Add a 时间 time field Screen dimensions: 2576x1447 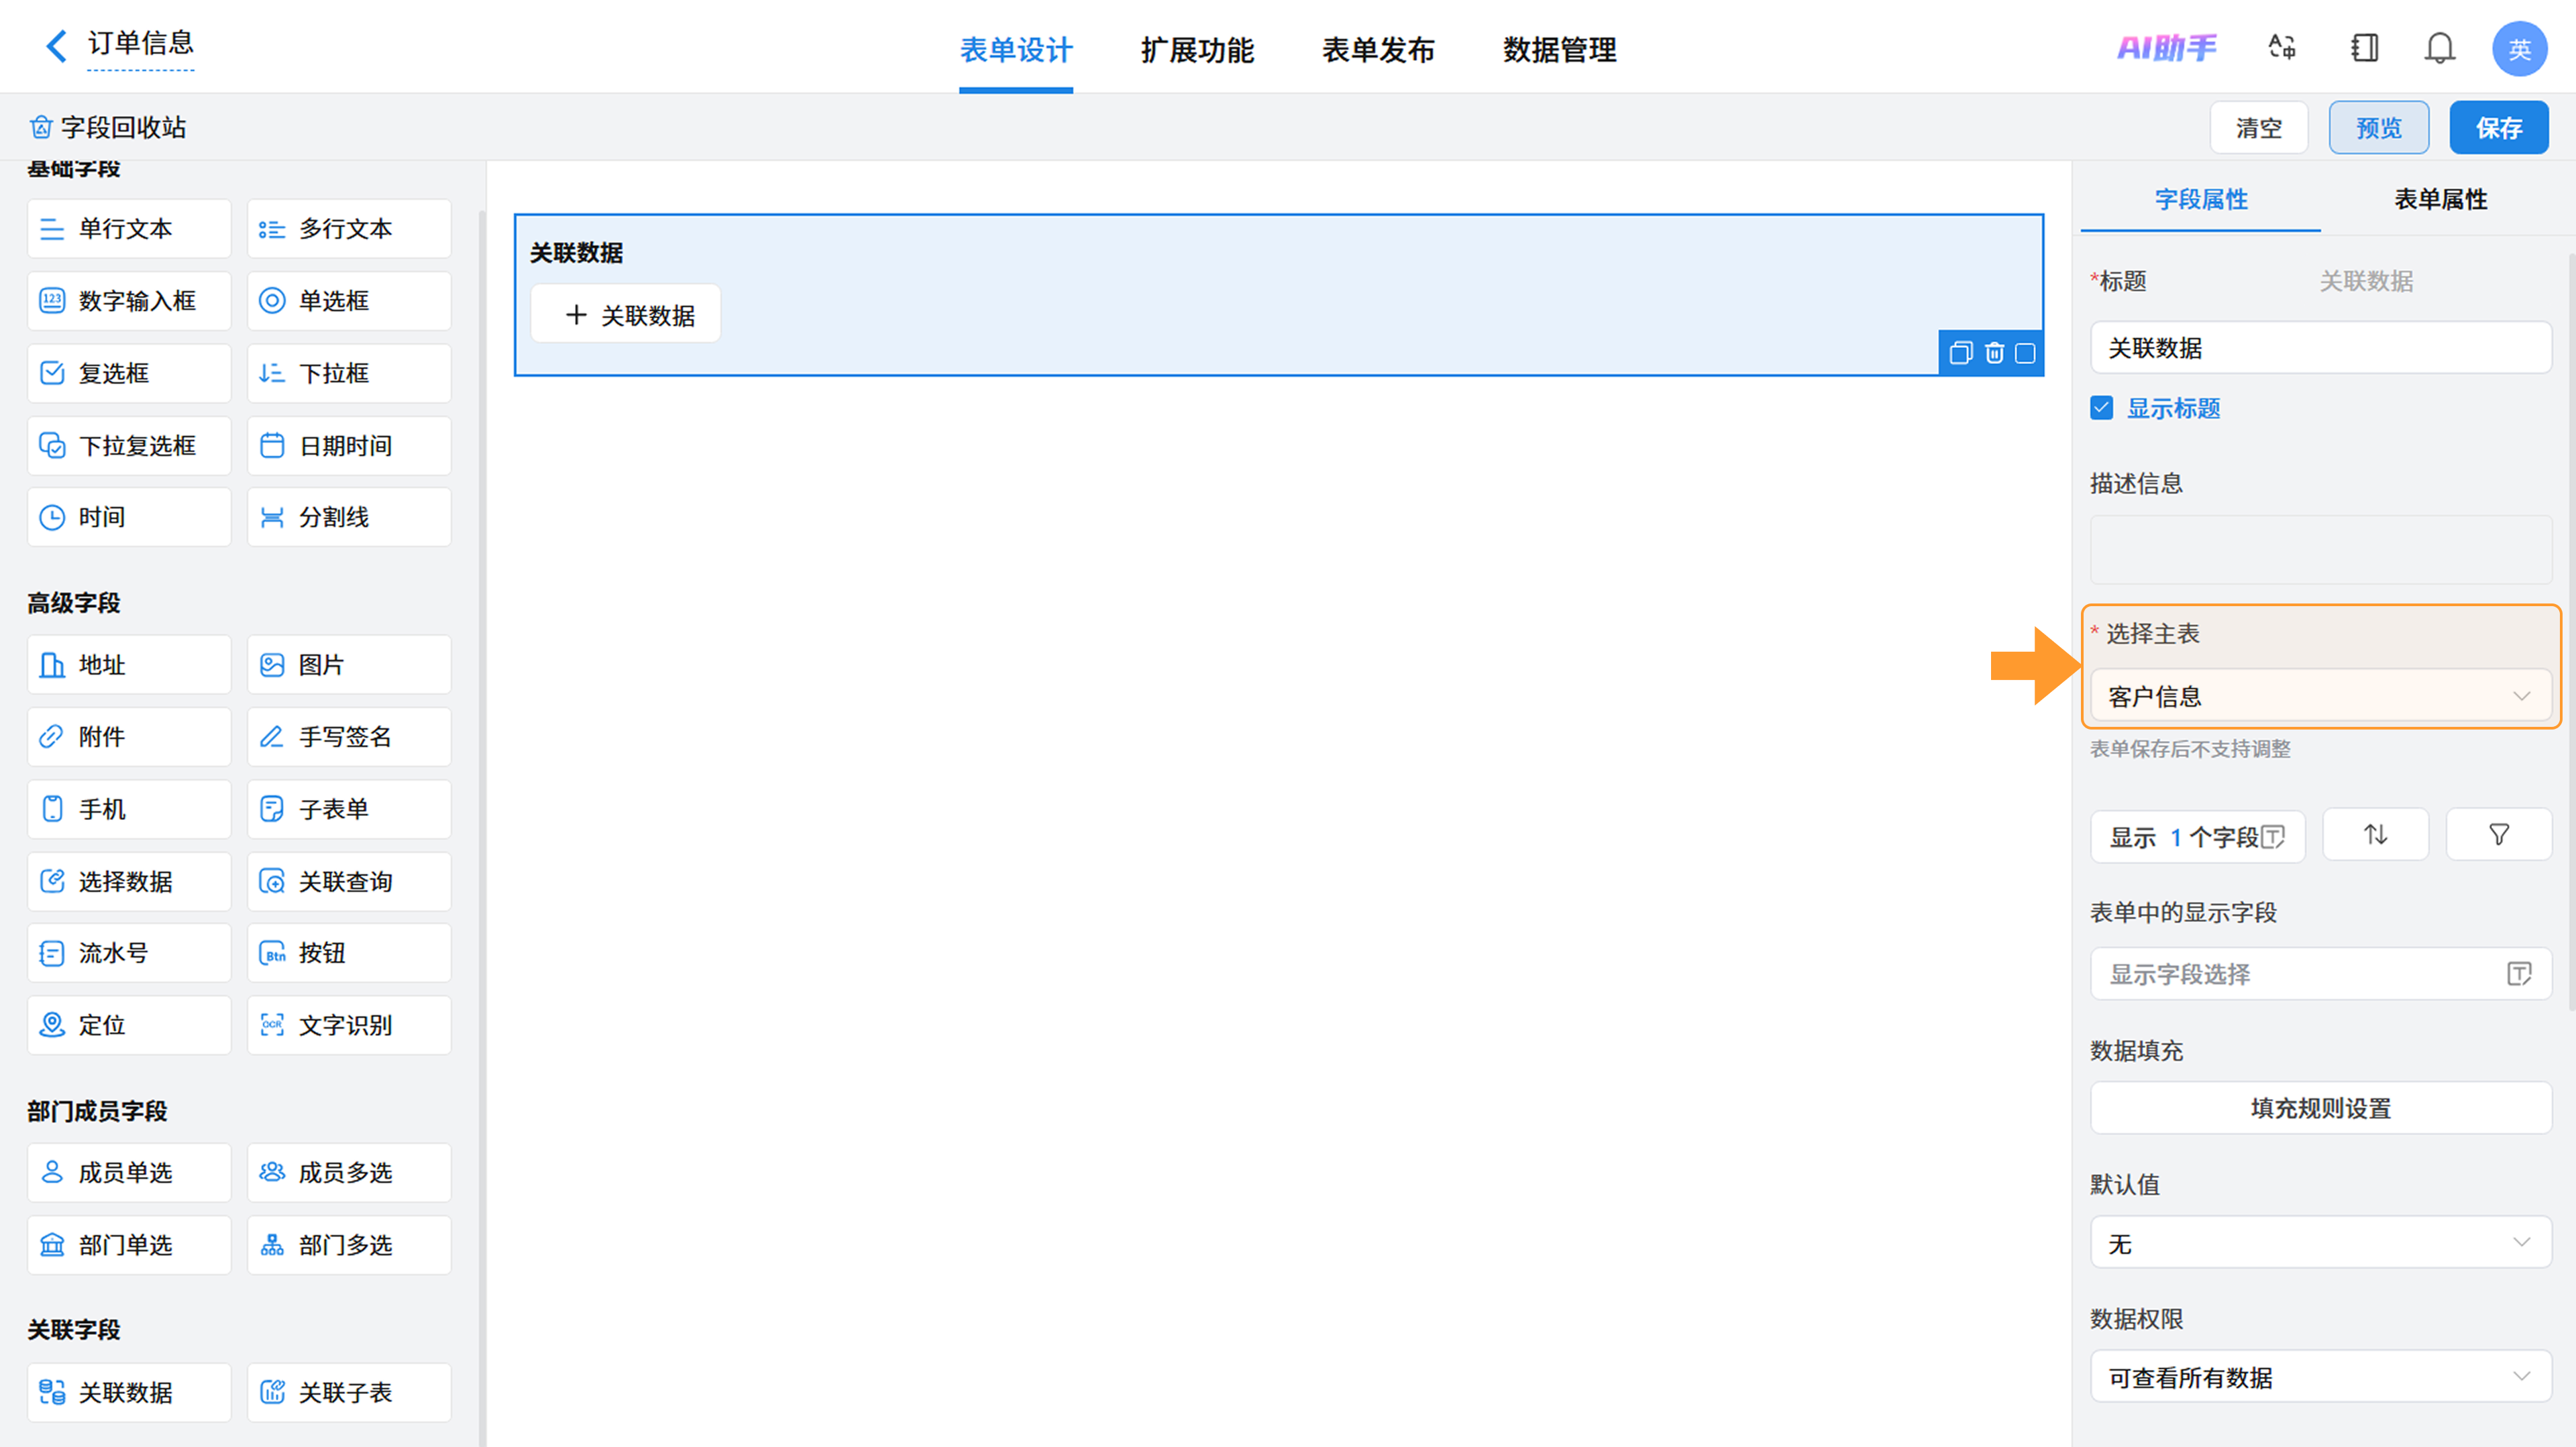[x=129, y=517]
